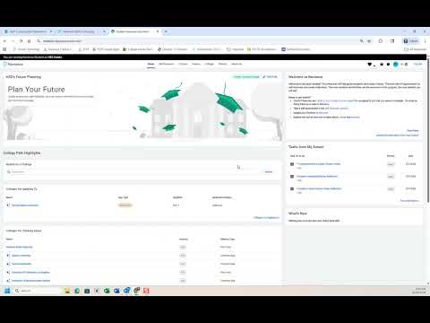
Task: Click the blue user avatar circle
Action: [x=396, y=65]
